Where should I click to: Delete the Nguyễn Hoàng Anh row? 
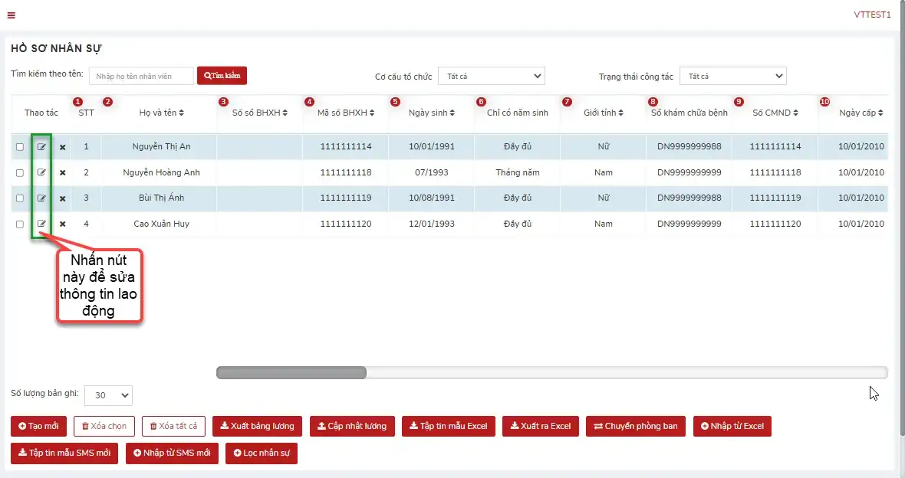(x=62, y=172)
